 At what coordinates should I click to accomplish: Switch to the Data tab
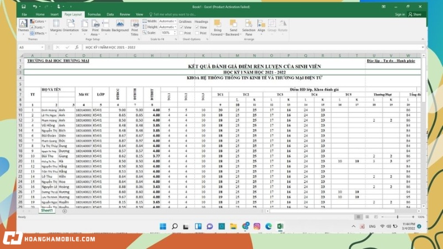click(x=110, y=14)
